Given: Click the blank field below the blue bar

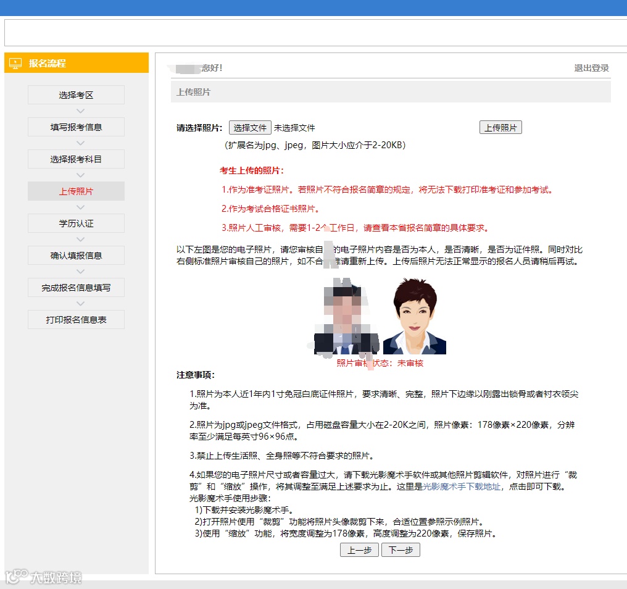Looking at the screenshot, I should (x=315, y=33).
